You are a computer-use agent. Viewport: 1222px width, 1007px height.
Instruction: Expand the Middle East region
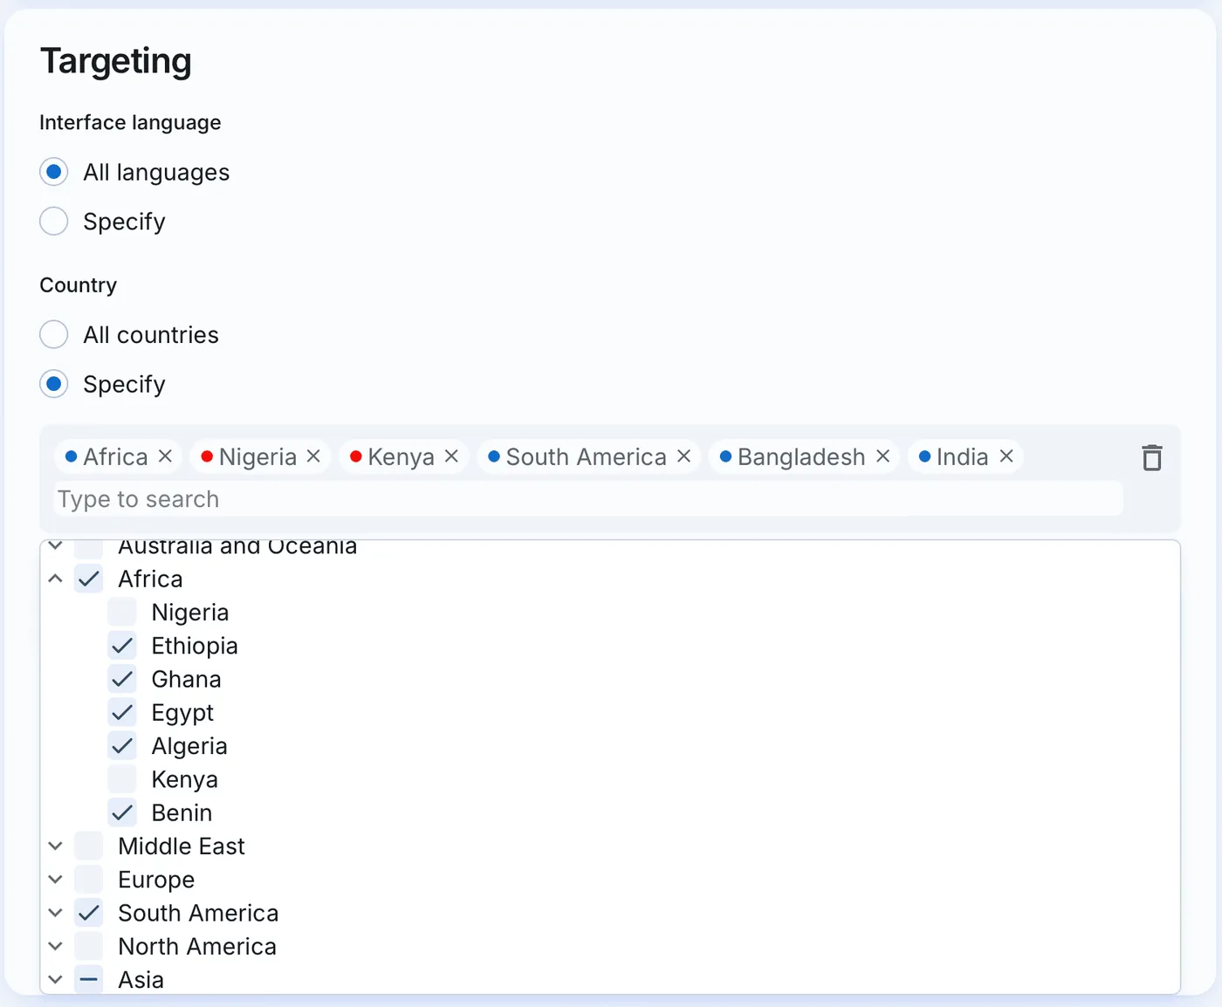(x=55, y=846)
